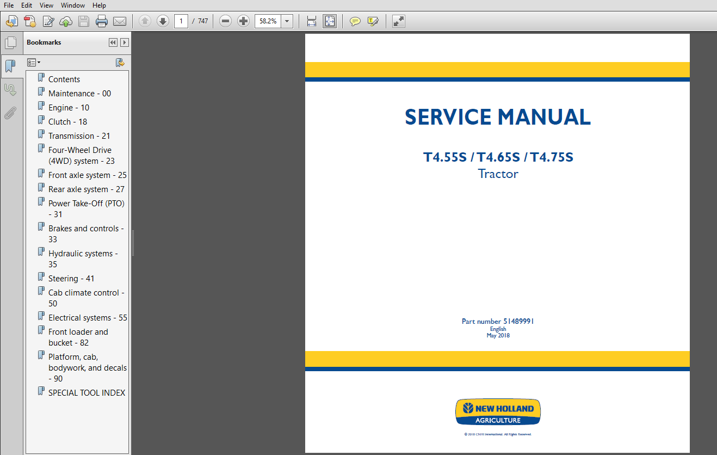Toggle read mode fullscreen icon
Viewport: 717px width, 455px height.
pos(399,21)
